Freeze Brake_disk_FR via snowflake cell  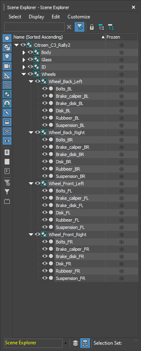coord(122,256)
